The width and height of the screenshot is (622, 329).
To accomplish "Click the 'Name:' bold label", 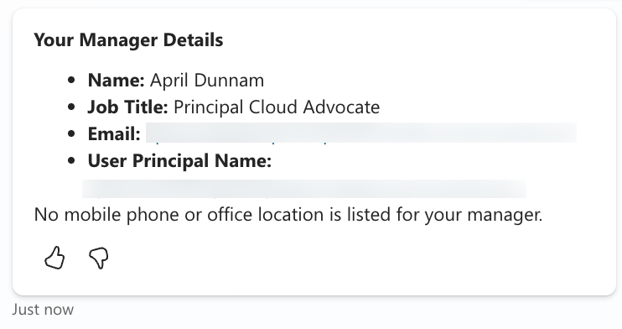I will [117, 81].
